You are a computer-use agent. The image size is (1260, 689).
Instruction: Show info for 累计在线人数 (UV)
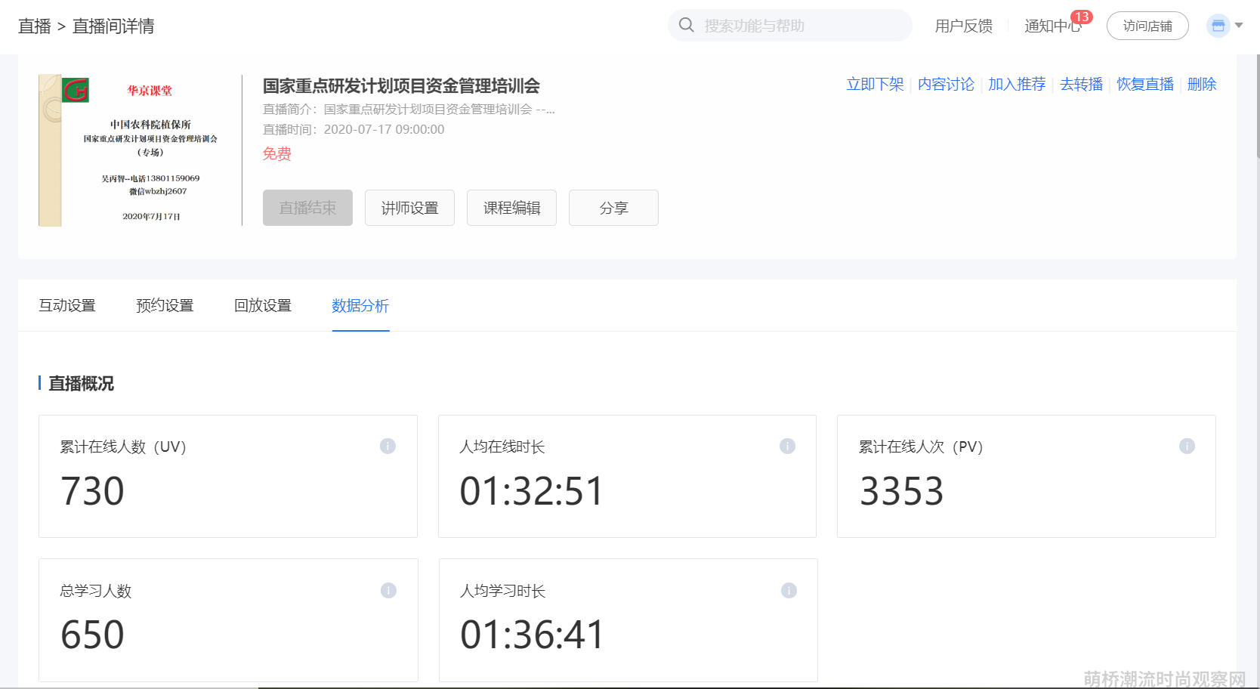click(388, 446)
